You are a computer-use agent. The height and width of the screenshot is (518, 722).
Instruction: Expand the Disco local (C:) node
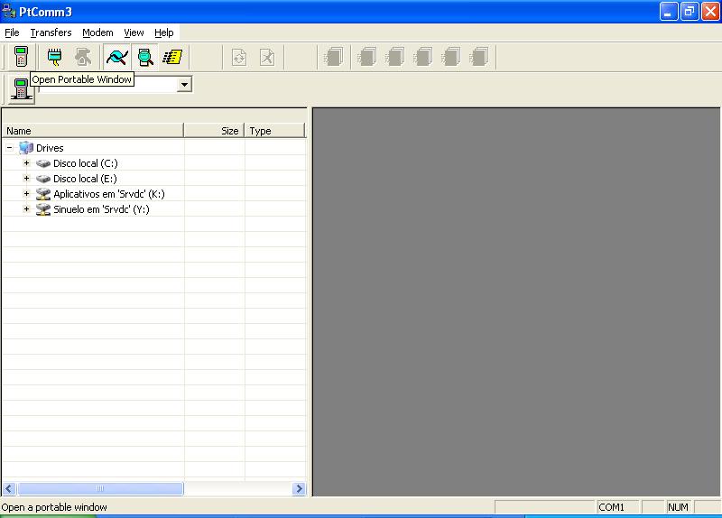click(x=27, y=163)
